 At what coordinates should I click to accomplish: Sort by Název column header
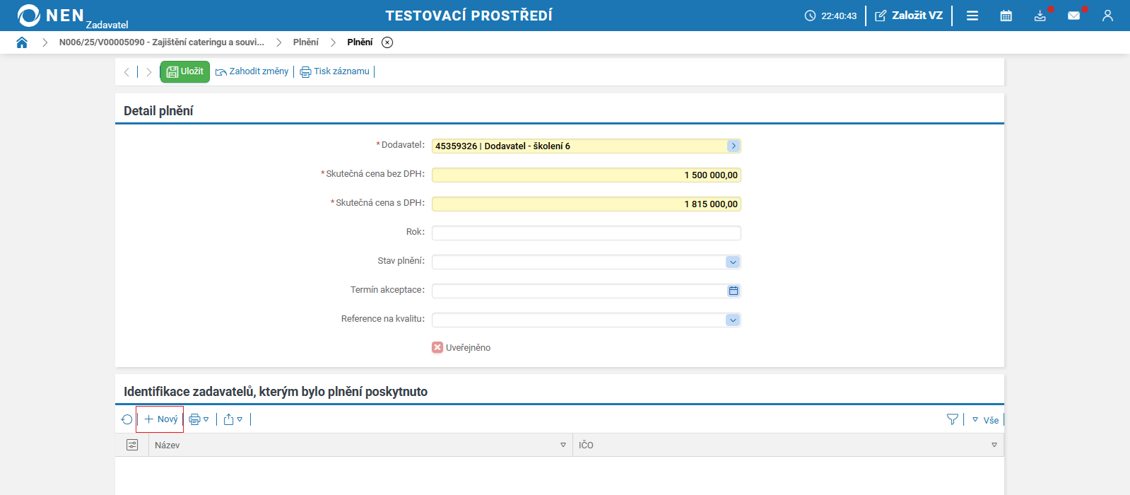point(167,445)
